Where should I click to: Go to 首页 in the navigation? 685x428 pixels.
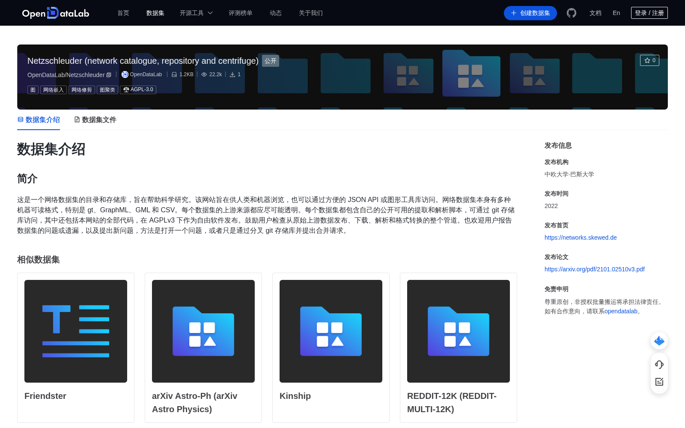[x=123, y=13]
